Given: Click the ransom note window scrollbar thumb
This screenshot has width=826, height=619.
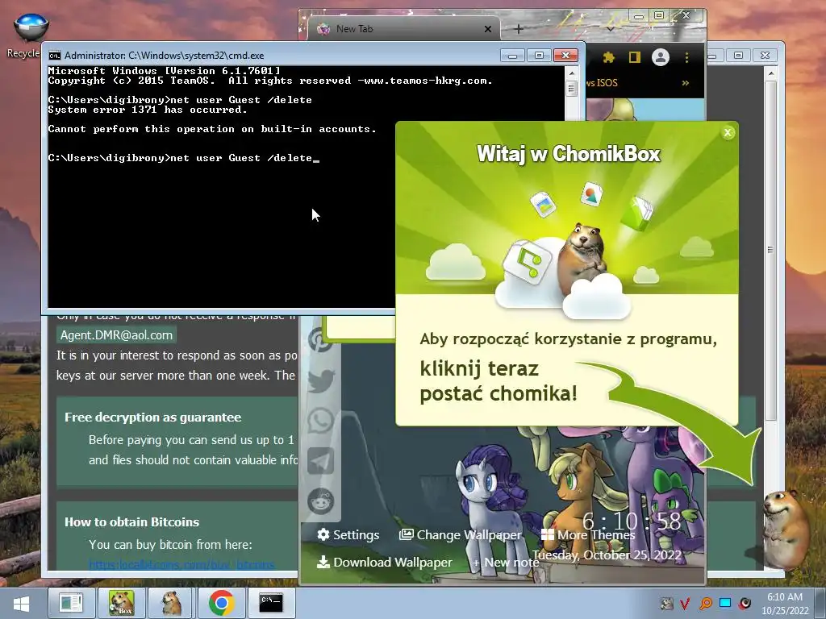Looking at the screenshot, I should click(x=770, y=250).
